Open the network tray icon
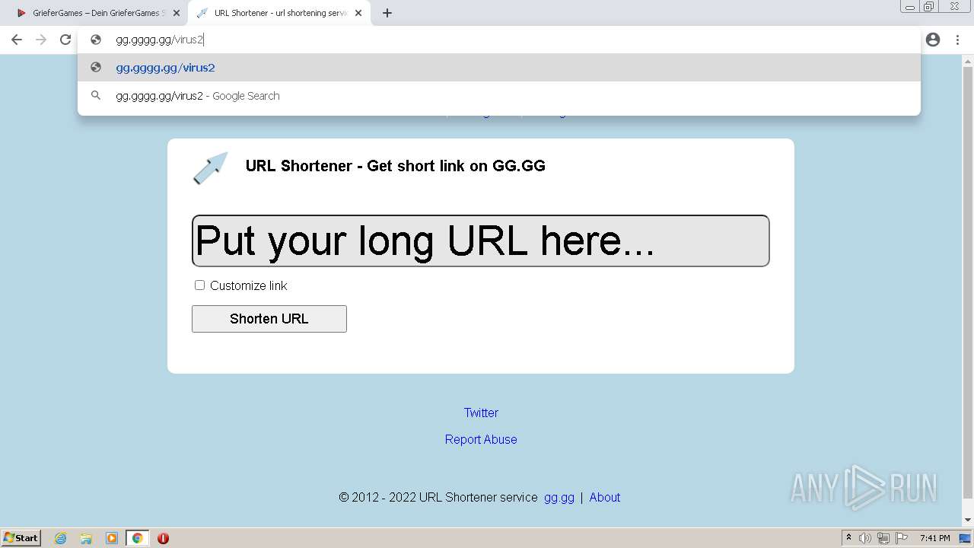This screenshot has width=974, height=548. pyautogui.click(x=883, y=538)
